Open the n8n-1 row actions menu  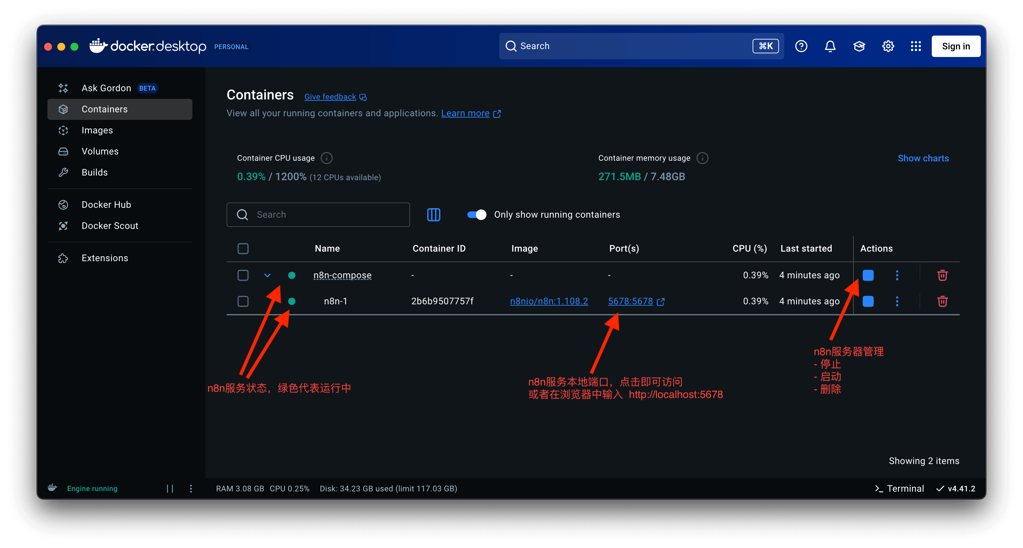pyautogui.click(x=897, y=301)
